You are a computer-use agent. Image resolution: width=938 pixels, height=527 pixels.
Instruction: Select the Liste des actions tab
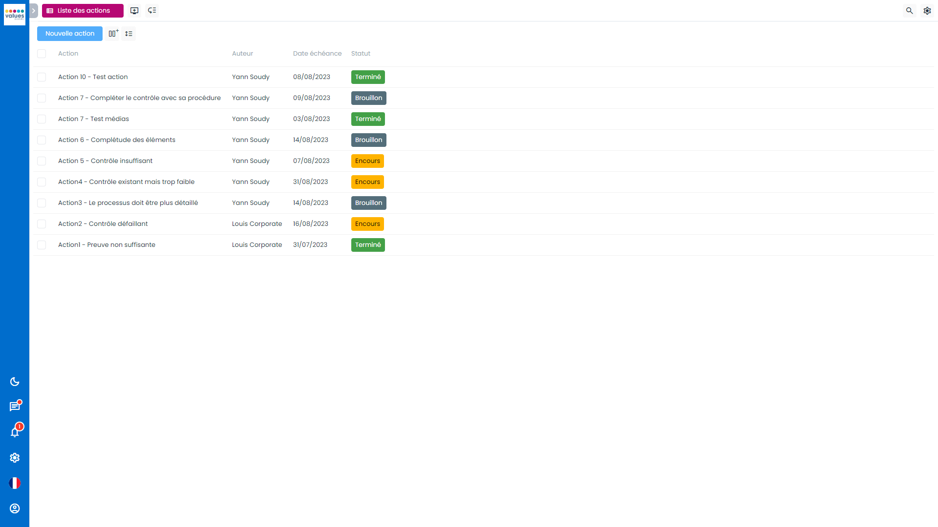pos(83,11)
